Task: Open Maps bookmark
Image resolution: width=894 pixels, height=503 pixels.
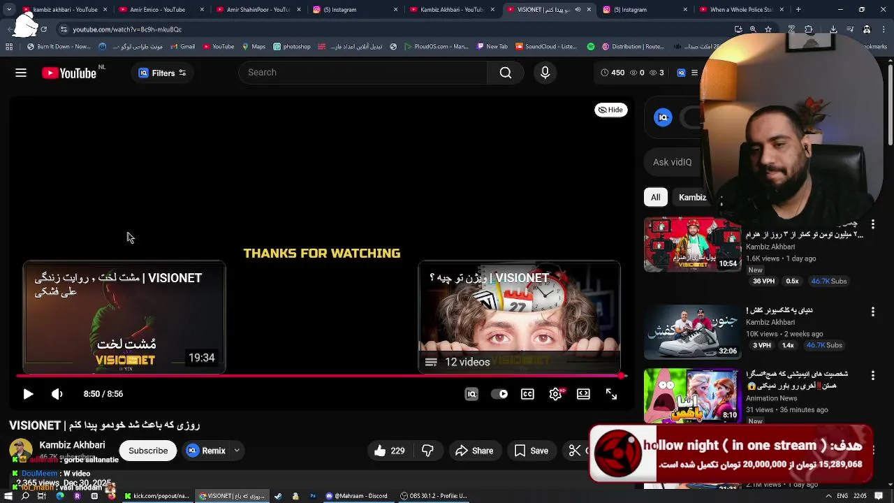Action: coord(254,47)
